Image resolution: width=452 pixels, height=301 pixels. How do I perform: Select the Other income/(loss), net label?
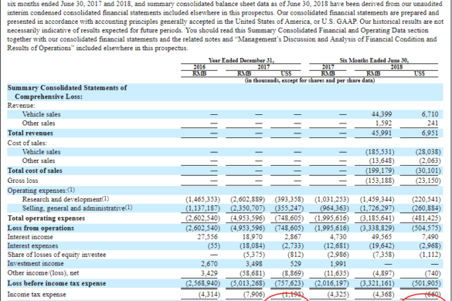pyautogui.click(x=43, y=272)
